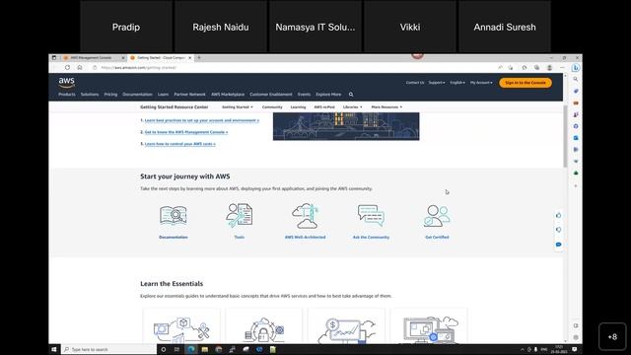Open the AWS Well-Architected cloud icon
This screenshot has width=631, height=355.
305,216
